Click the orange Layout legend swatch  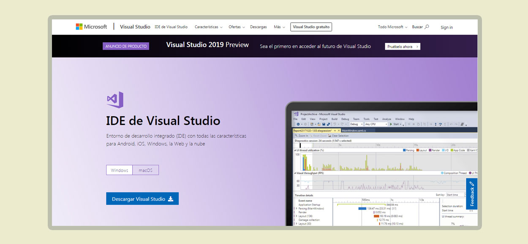417,150
